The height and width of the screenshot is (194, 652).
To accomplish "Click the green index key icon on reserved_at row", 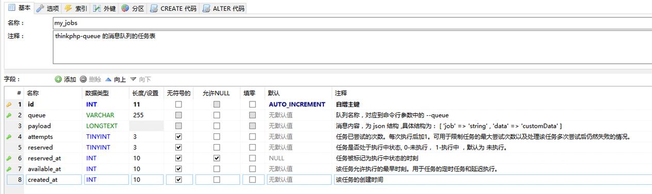I will coord(9,158).
